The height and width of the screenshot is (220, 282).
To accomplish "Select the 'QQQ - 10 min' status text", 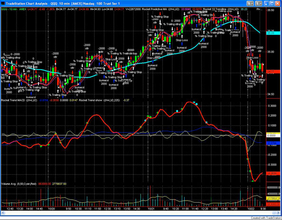I will pos(9,9).
